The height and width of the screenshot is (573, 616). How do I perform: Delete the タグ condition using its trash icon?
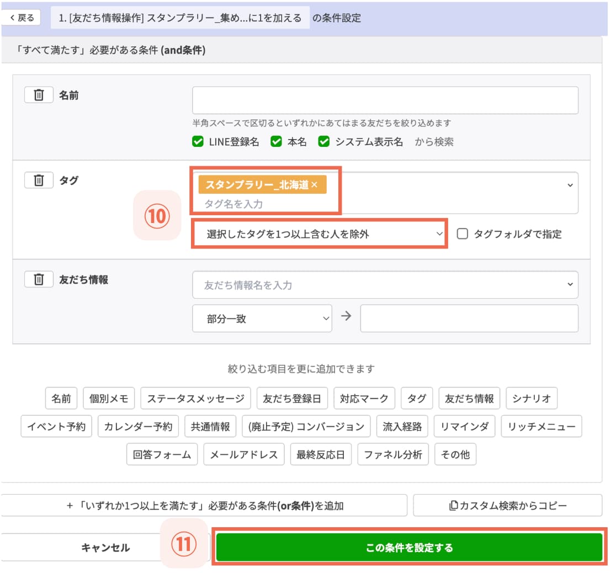[39, 179]
